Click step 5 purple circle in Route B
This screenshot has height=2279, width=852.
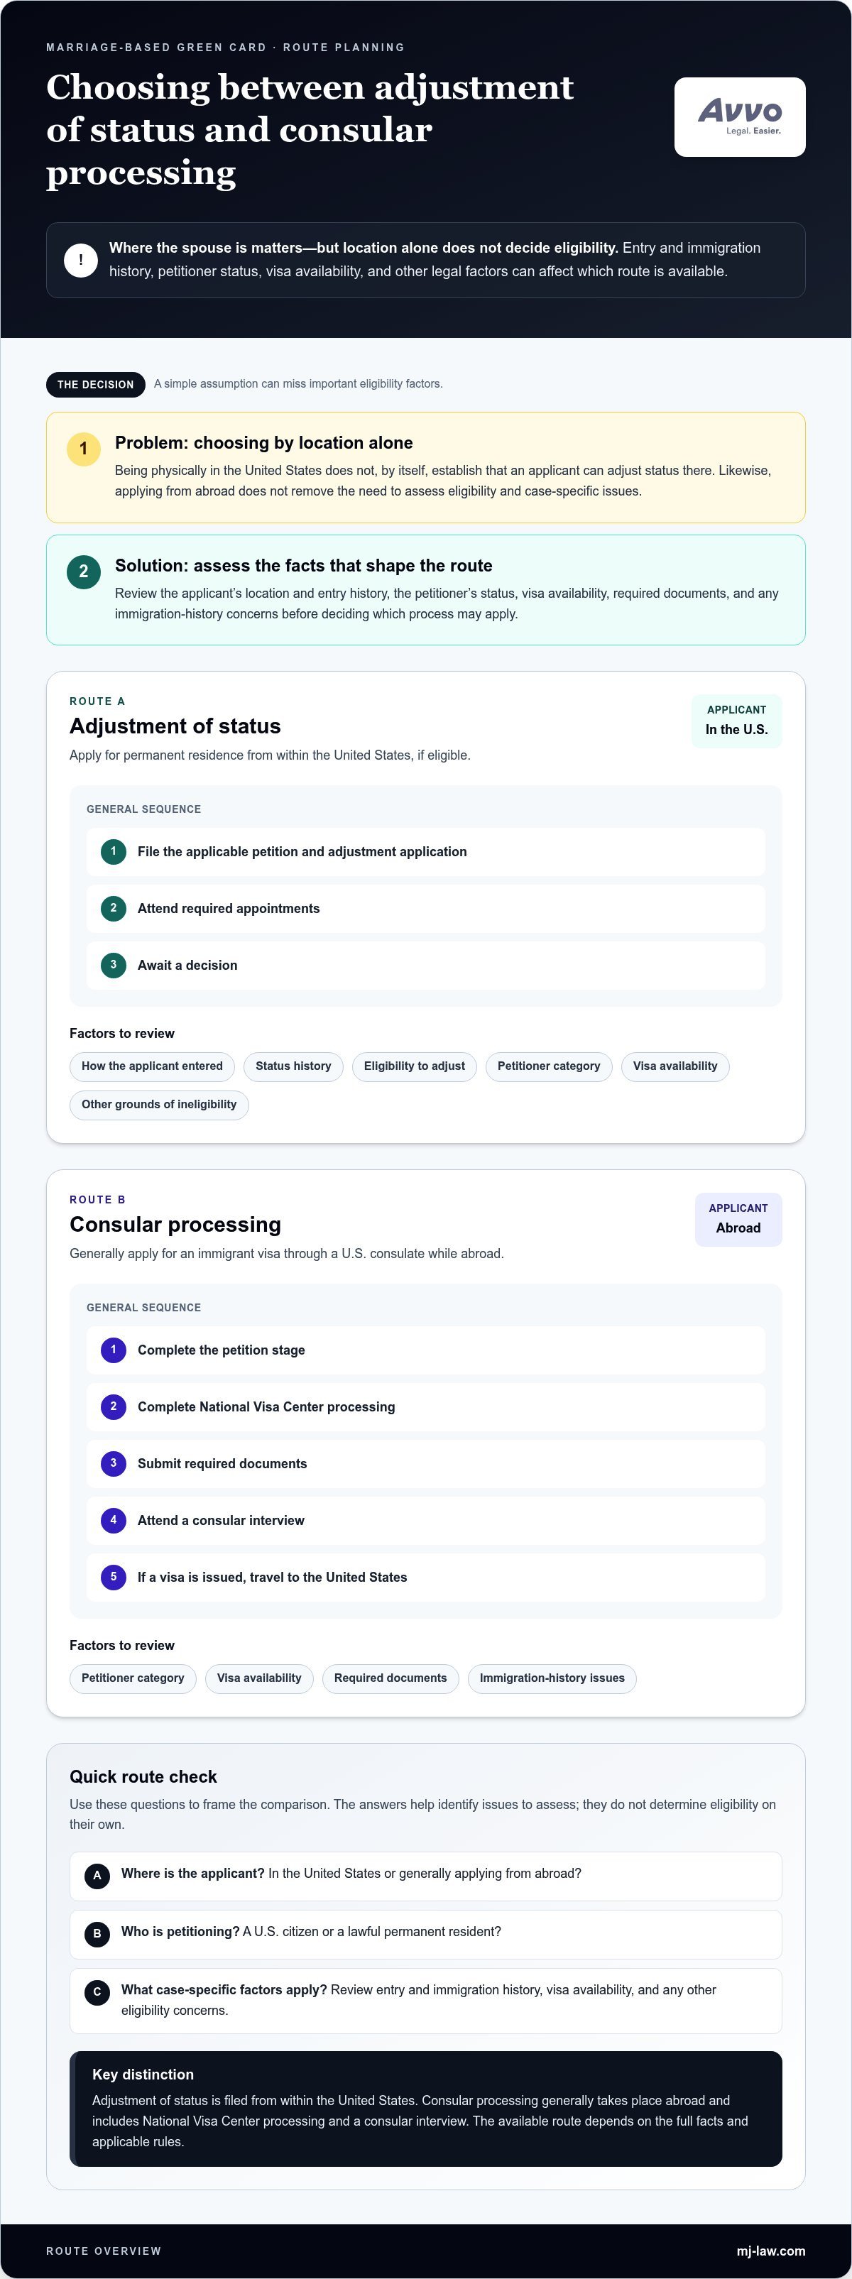coord(114,1578)
